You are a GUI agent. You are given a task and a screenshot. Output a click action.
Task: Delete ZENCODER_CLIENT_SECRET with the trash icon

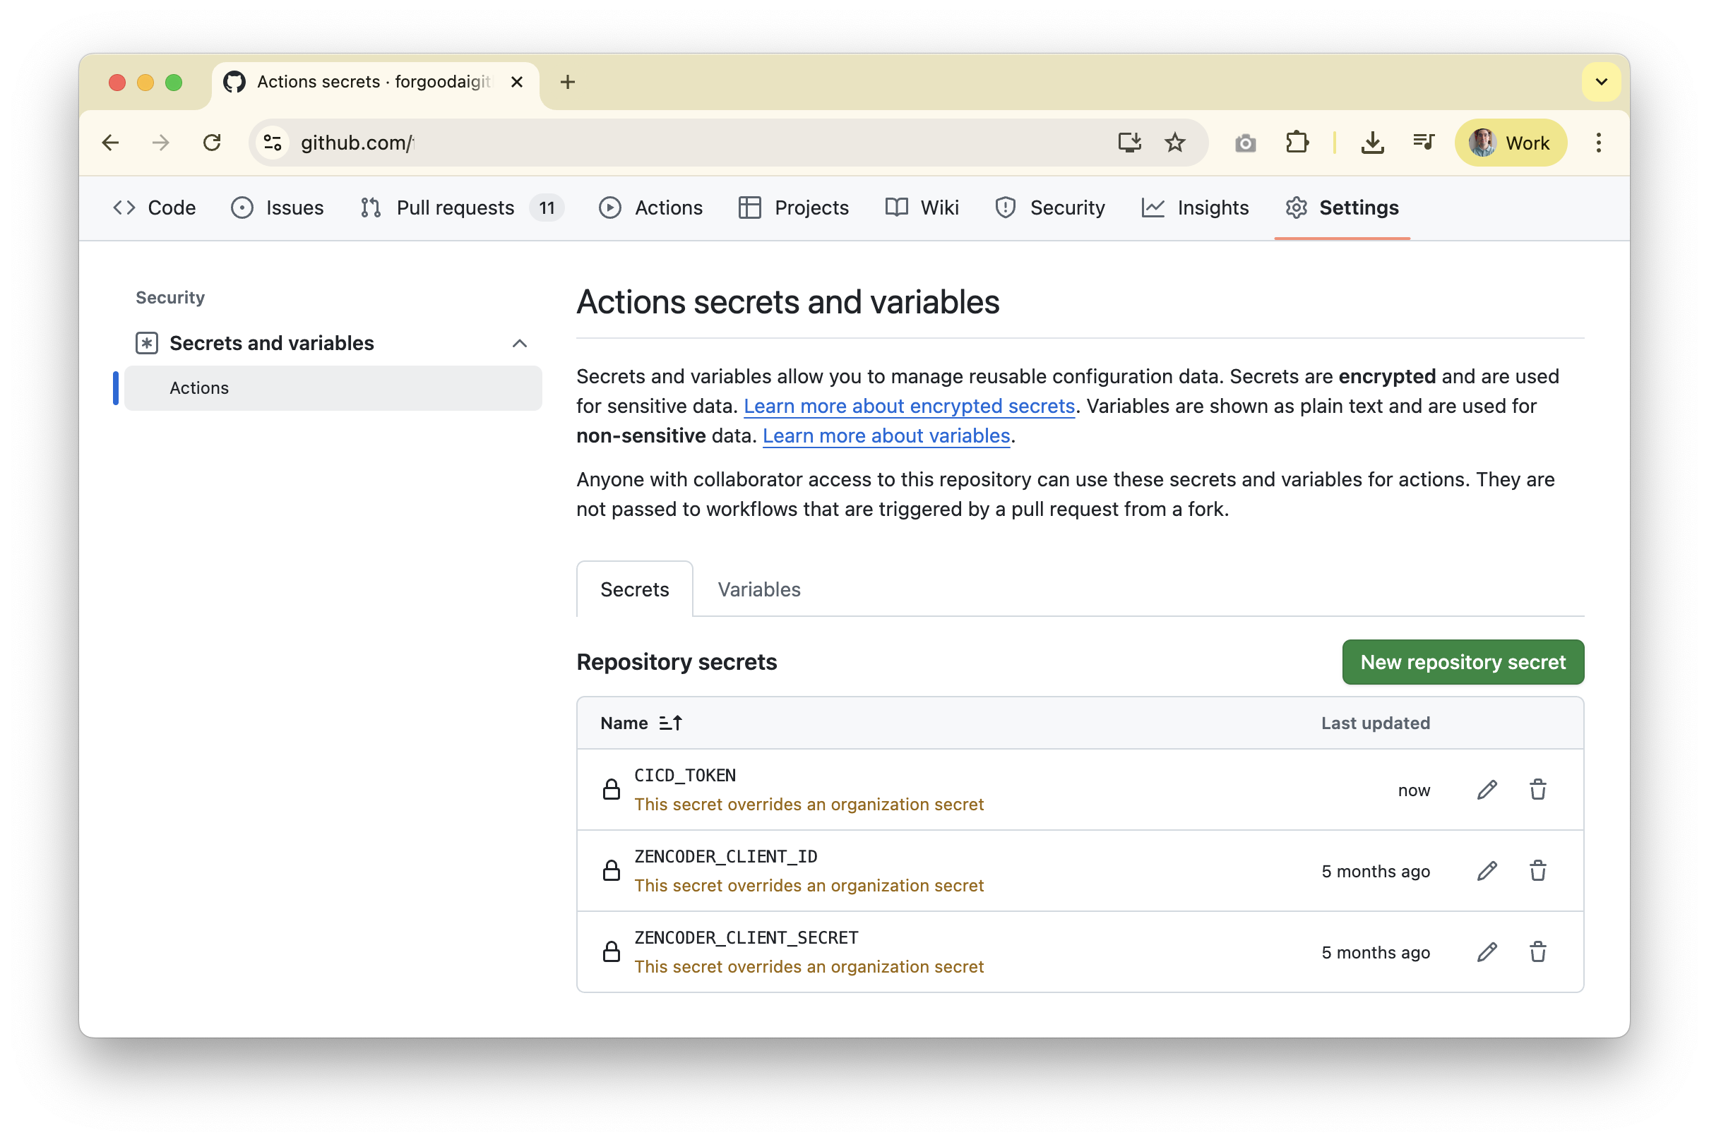coord(1539,951)
